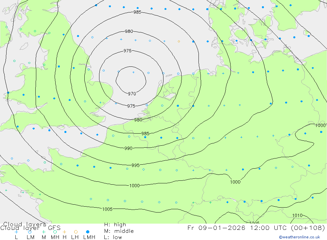327x240 pixels.
Task: Click the 1005 label on the France isobar
Action: coord(107,209)
